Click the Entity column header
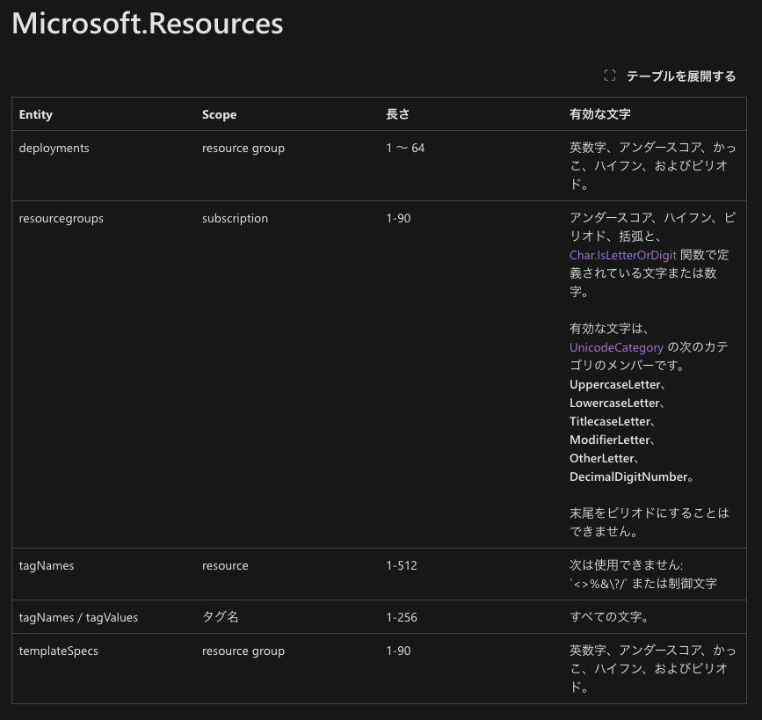Image resolution: width=762 pixels, height=720 pixels. [x=35, y=114]
